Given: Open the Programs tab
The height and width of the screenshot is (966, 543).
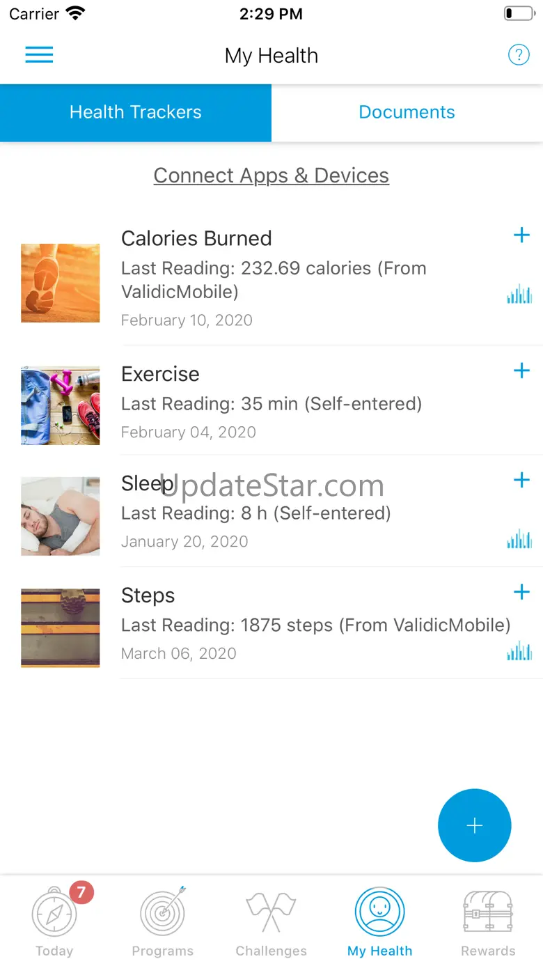Looking at the screenshot, I should 163,921.
